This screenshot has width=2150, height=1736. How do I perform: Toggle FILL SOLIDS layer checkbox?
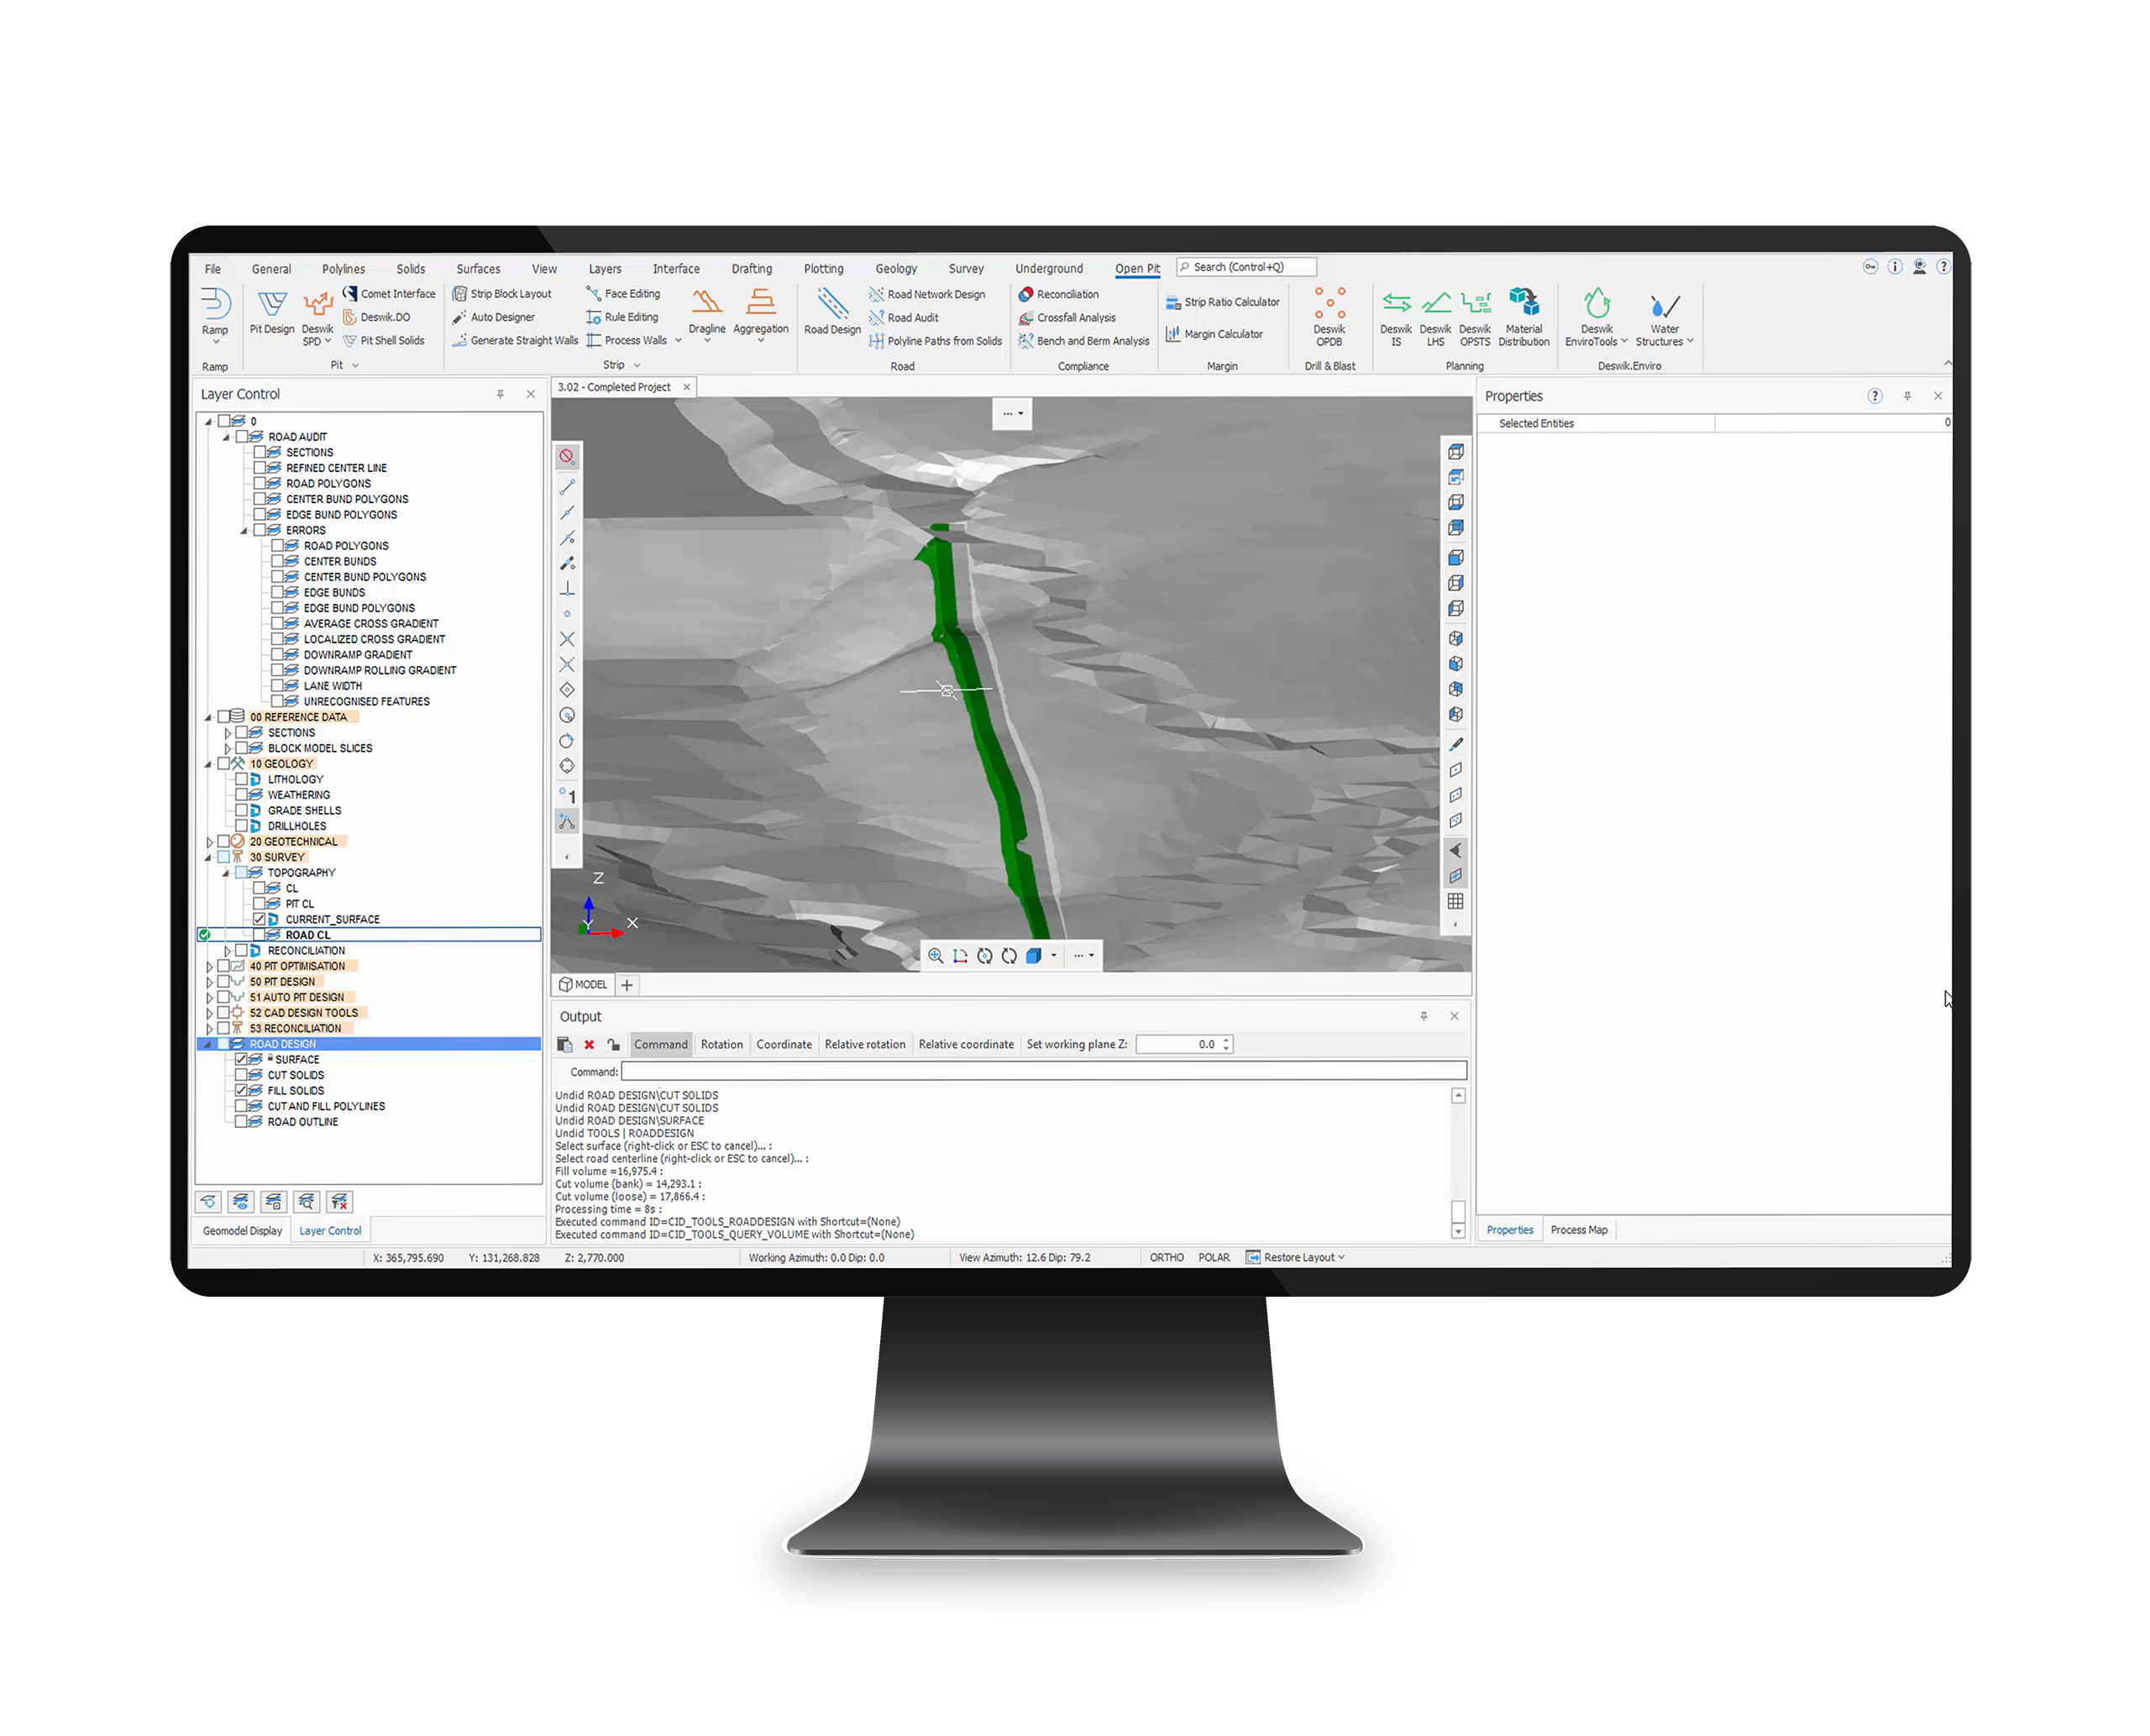coord(241,1091)
